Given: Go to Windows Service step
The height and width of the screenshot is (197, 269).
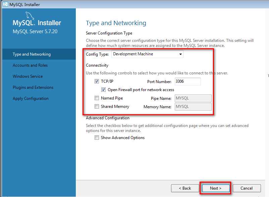Looking at the screenshot, I should (28, 76).
